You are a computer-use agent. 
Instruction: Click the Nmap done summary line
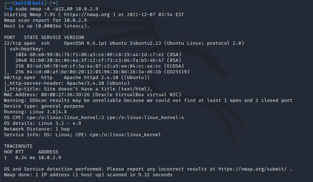88,175
